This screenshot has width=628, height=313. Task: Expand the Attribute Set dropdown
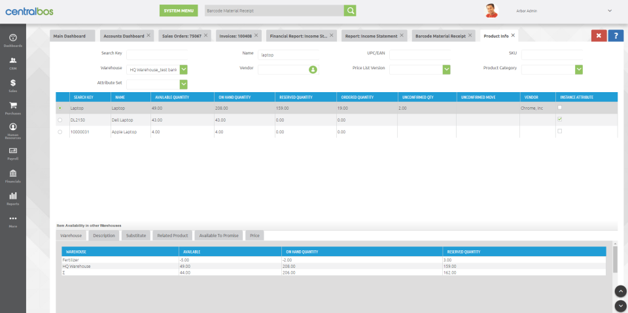pos(183,84)
